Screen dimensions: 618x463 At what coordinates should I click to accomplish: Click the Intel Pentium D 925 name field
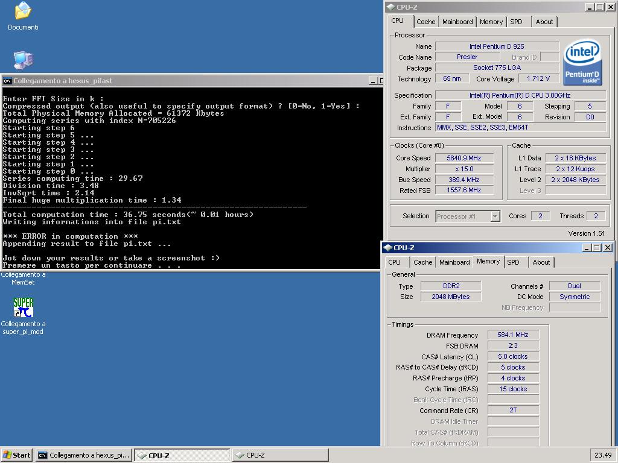click(x=497, y=46)
